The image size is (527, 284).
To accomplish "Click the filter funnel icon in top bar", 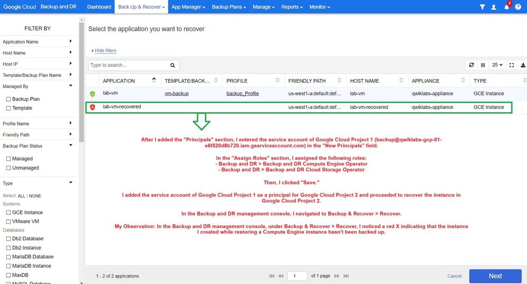I will pos(482,7).
